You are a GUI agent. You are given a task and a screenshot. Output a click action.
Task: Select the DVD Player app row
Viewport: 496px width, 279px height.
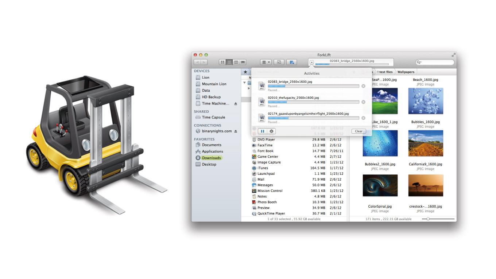pos(294,139)
